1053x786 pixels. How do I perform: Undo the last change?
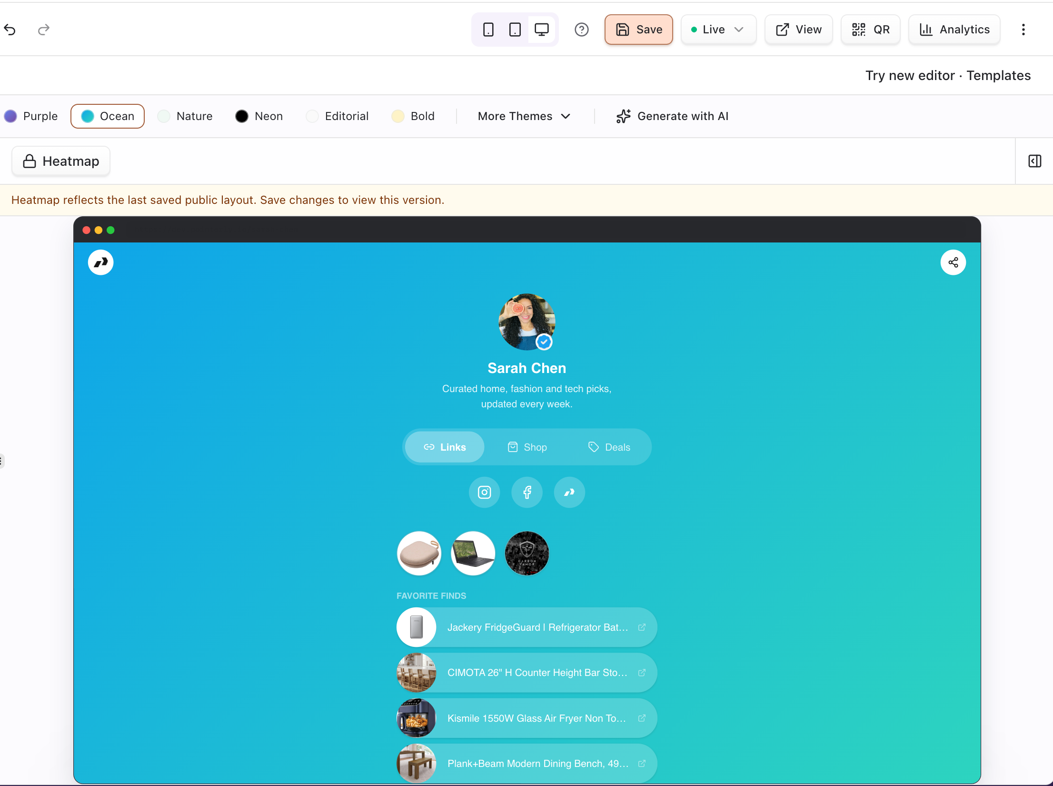point(10,30)
